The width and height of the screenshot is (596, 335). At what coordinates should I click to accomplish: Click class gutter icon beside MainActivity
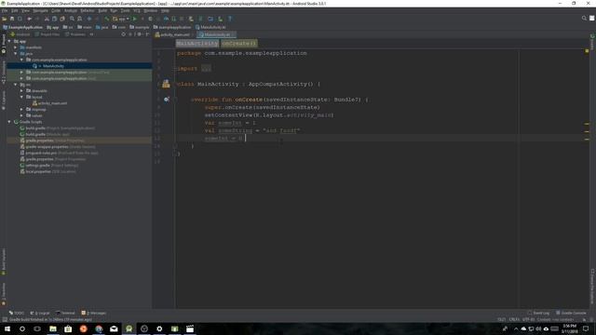(x=166, y=84)
